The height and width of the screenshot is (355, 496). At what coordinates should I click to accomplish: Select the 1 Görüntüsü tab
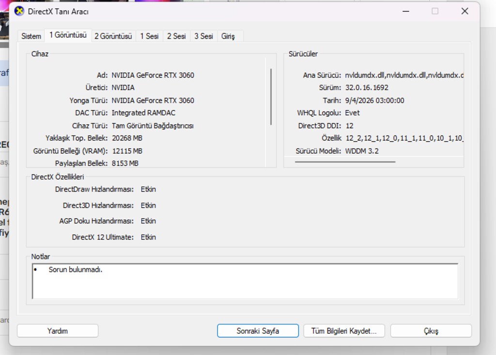coord(68,35)
